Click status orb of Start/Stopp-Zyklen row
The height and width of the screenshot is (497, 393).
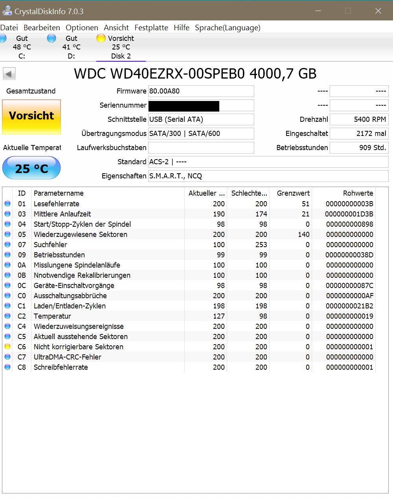tap(7, 224)
